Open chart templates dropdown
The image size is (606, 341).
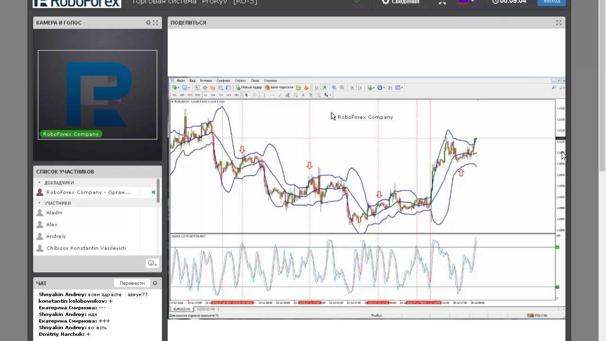tap(399, 88)
